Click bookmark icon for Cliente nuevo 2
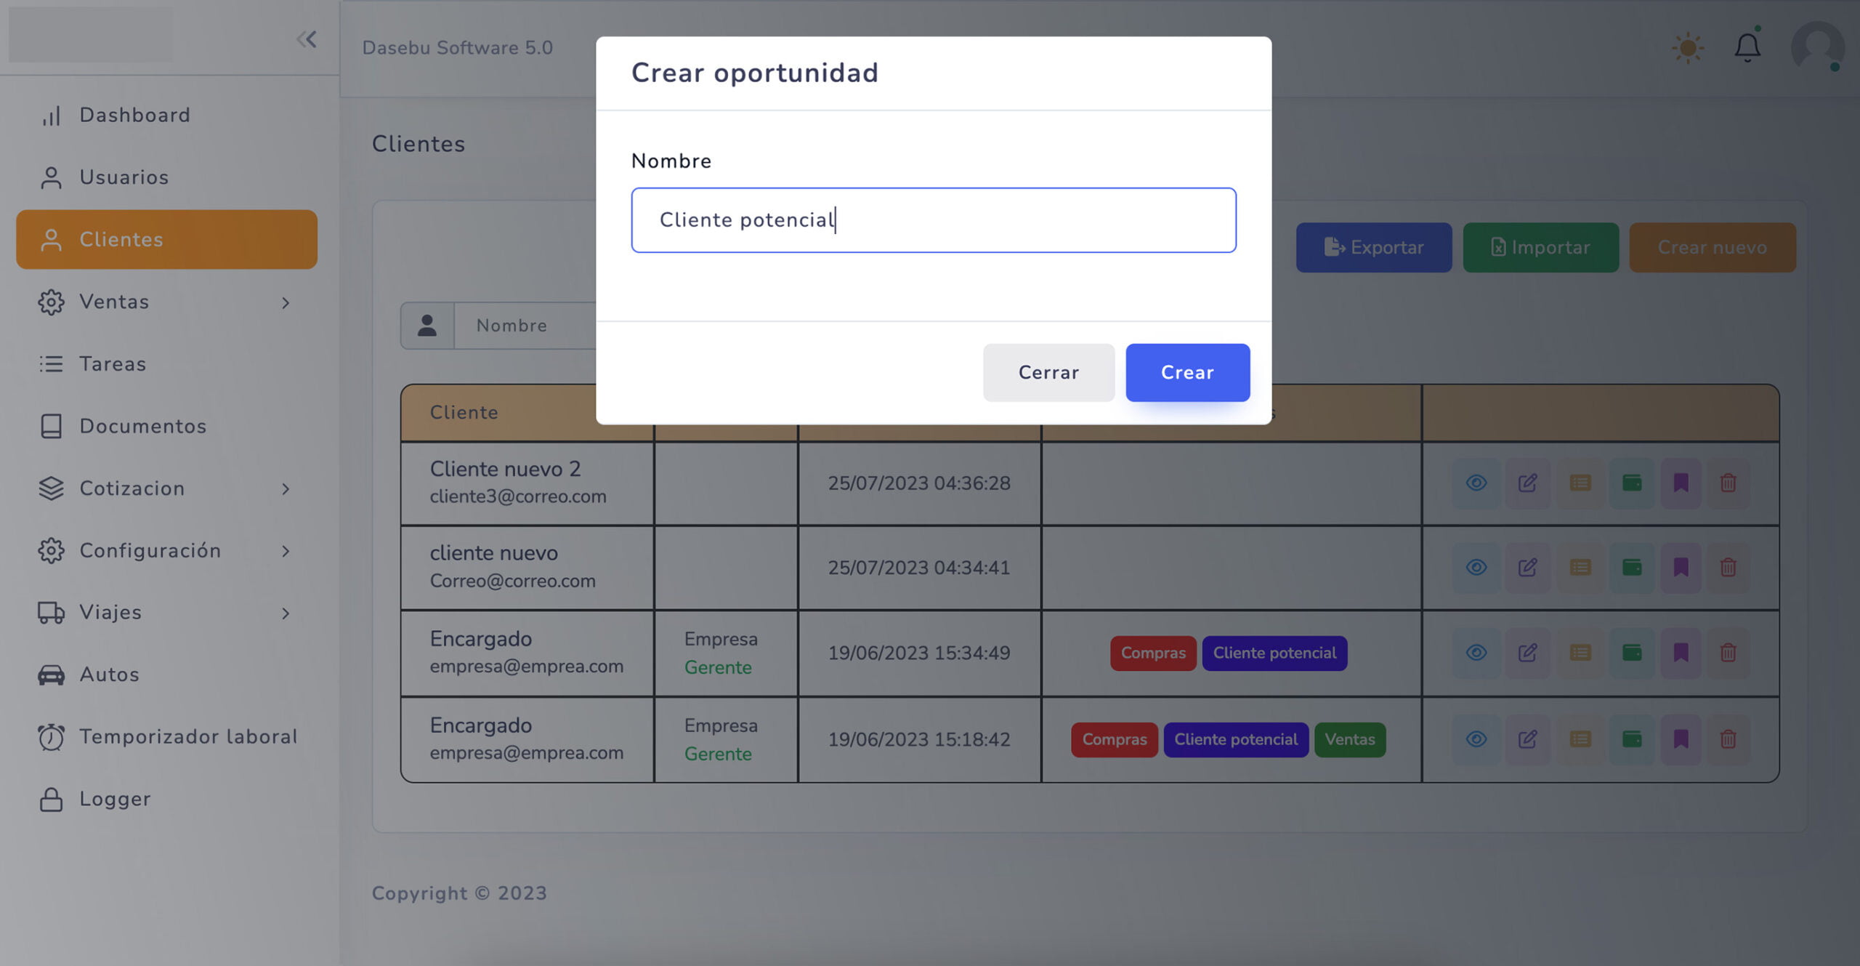 coord(1680,483)
